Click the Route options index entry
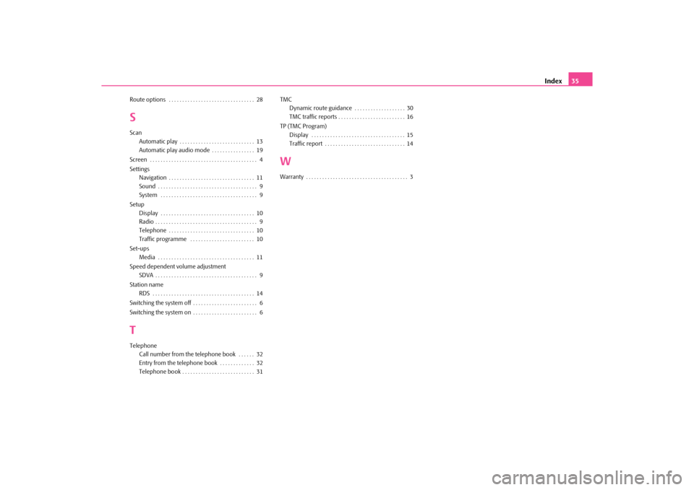Viewport: 694px width, 490px height. pyautogui.click(x=147, y=99)
